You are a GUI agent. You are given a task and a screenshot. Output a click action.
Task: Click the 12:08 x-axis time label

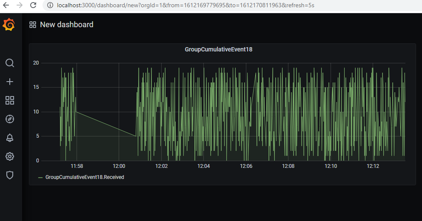(x=288, y=166)
